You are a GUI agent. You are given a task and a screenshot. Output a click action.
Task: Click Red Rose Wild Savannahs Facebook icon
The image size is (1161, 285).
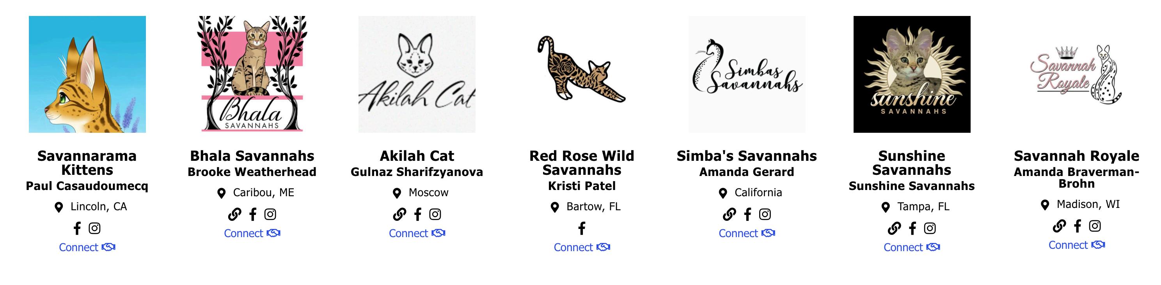(x=582, y=229)
